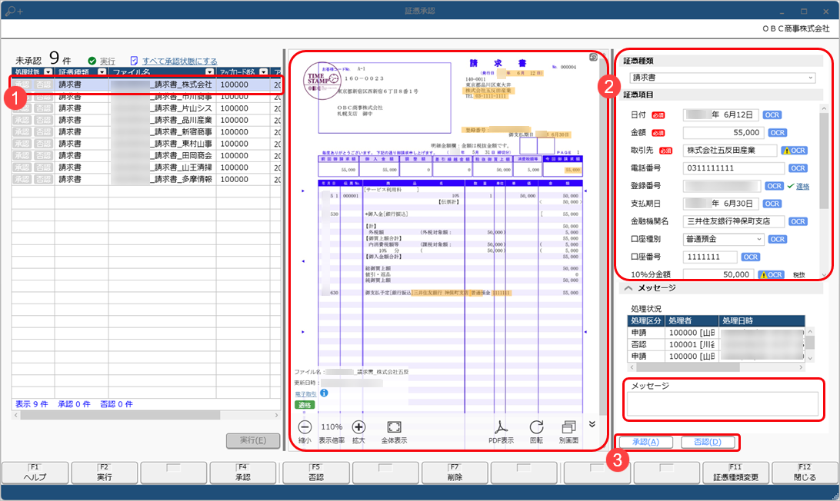Click the 実行 green check icon
Image resolution: width=840 pixels, height=501 pixels.
(92, 61)
